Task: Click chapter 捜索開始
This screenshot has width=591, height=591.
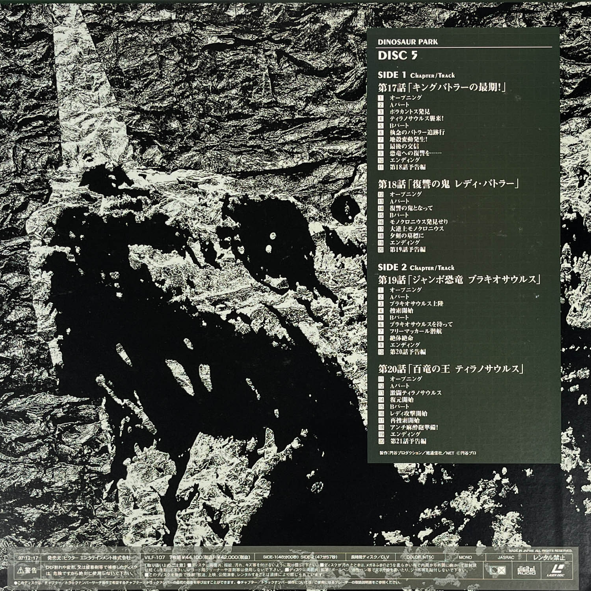Action: coord(401,310)
